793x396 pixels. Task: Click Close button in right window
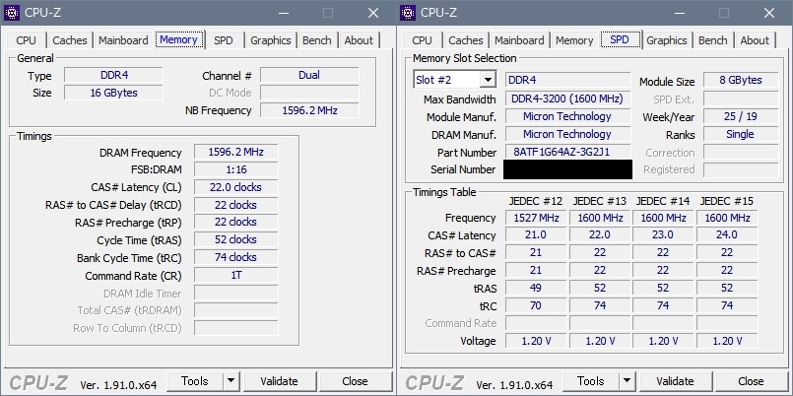tap(751, 381)
